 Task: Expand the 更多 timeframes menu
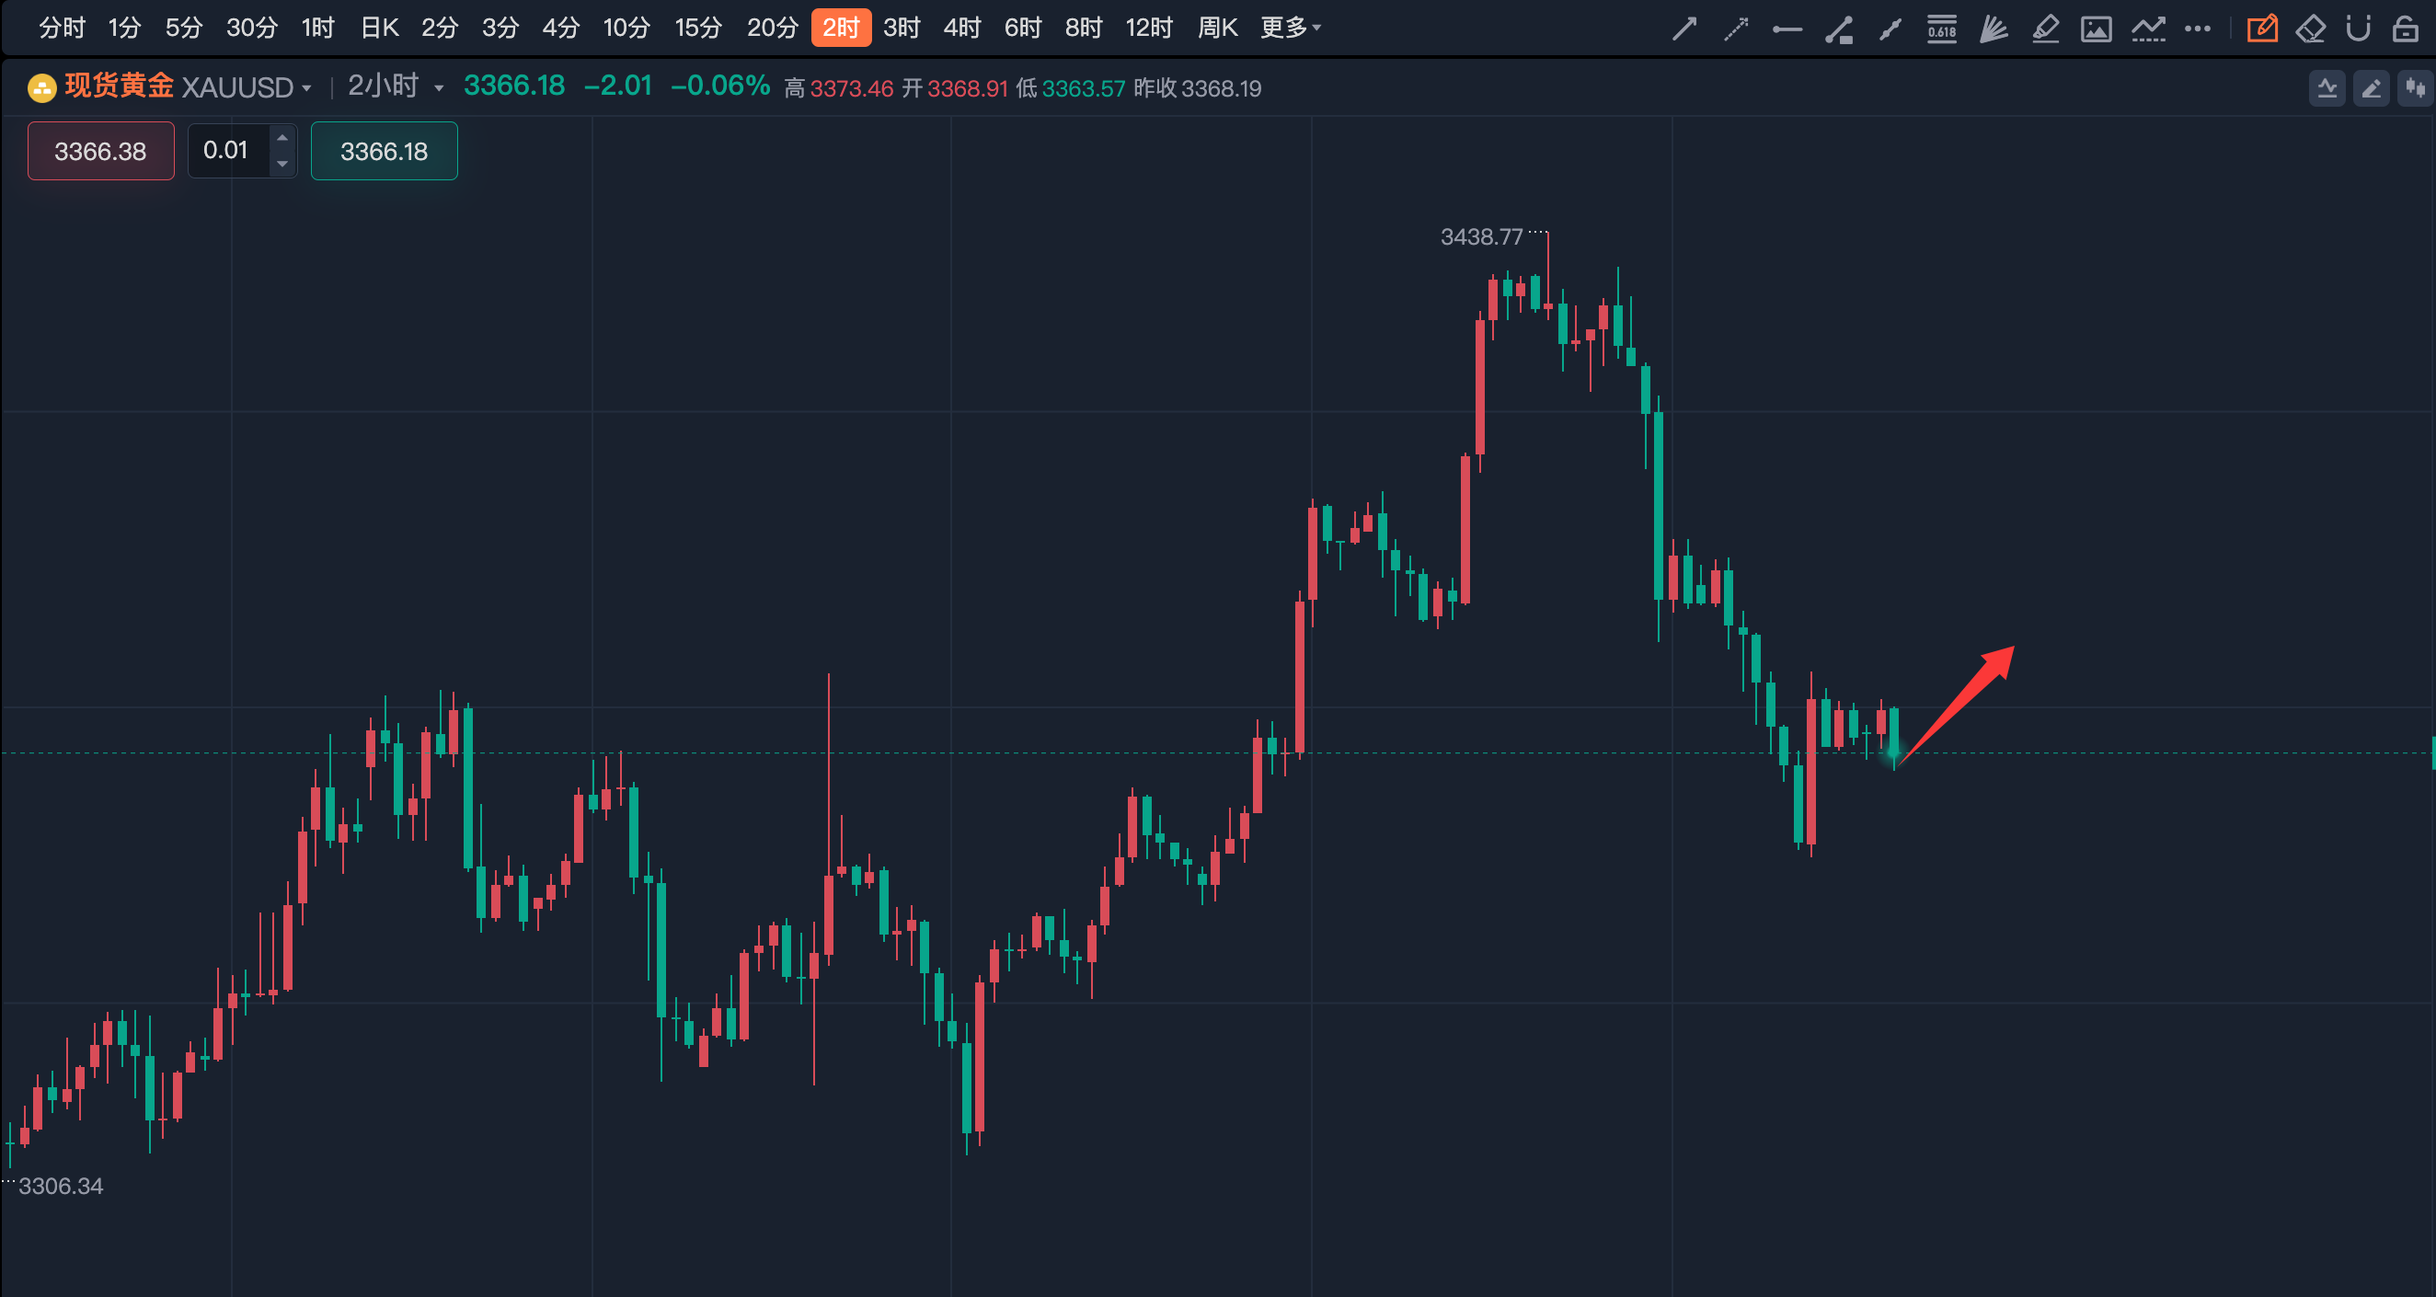click(x=1290, y=29)
